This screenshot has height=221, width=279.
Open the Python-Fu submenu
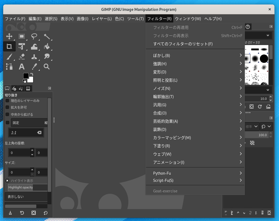click(x=195, y=173)
